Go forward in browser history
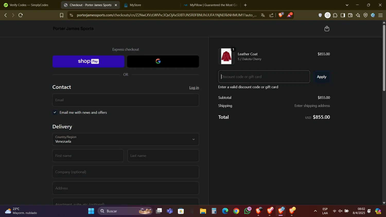 coord(13,15)
